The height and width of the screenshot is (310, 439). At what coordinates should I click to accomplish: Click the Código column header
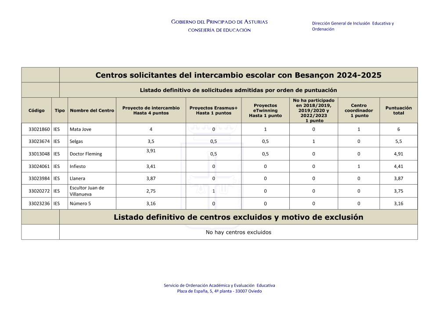coord(36,110)
